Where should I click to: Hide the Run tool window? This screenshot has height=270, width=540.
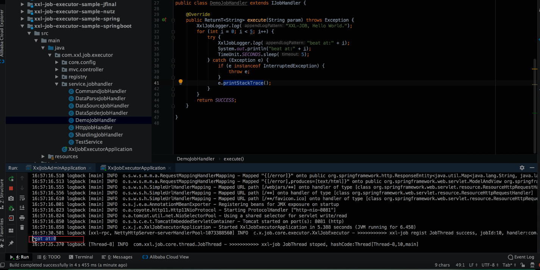532,168
